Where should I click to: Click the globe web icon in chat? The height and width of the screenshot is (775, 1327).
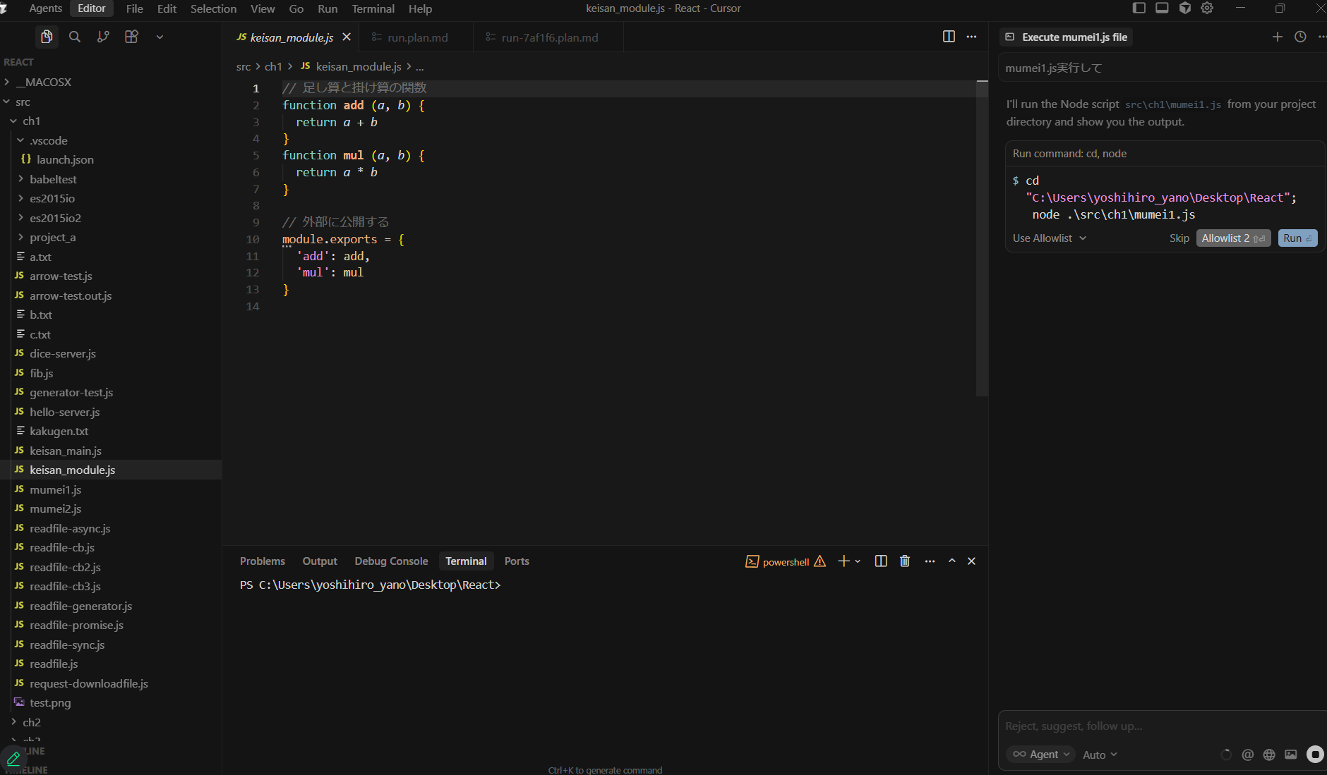click(x=1269, y=755)
